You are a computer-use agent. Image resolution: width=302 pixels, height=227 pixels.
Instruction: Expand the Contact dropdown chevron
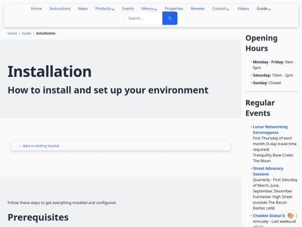point(228,9)
